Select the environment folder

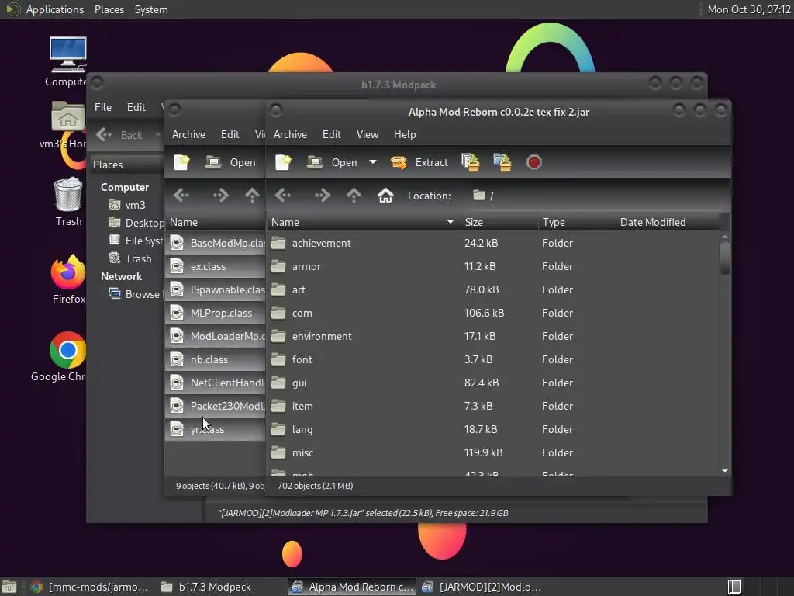492,336
